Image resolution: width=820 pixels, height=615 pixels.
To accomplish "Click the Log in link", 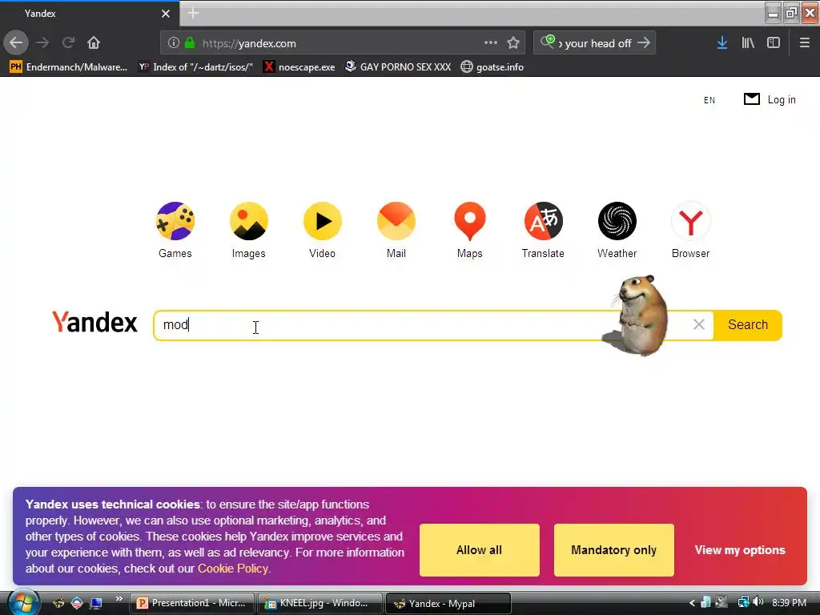I will click(782, 99).
